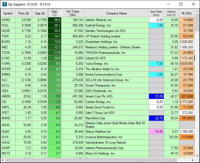The image size is (200, 163).
Task: Sort by the Gap ($) column header
Action: 40,13
